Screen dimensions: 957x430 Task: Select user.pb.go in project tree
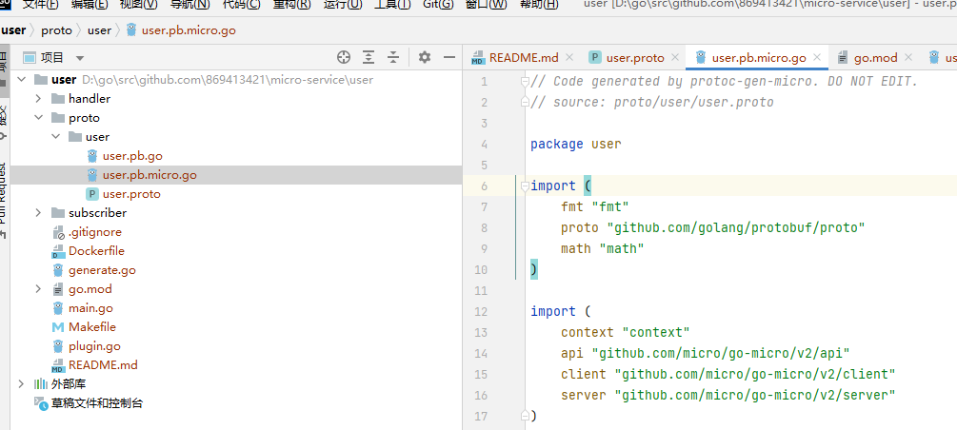132,156
